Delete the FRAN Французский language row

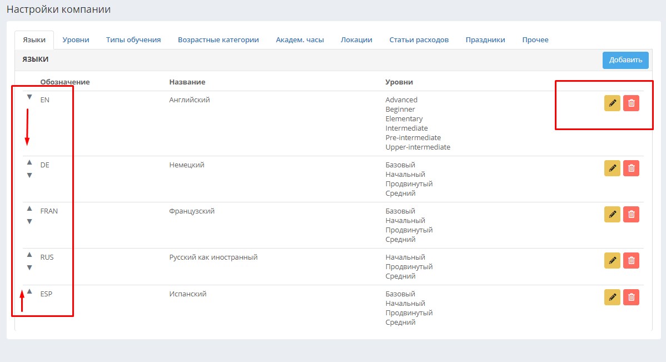(x=631, y=215)
